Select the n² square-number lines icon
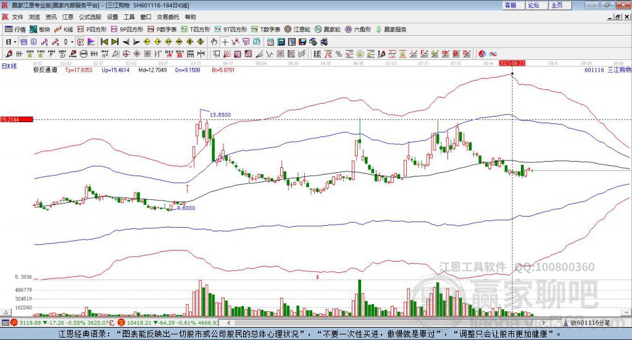Screen dimensions: 632x340 [x=105, y=54]
